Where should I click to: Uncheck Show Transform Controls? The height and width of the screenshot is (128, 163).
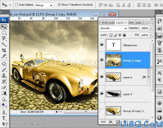coord(59,5)
